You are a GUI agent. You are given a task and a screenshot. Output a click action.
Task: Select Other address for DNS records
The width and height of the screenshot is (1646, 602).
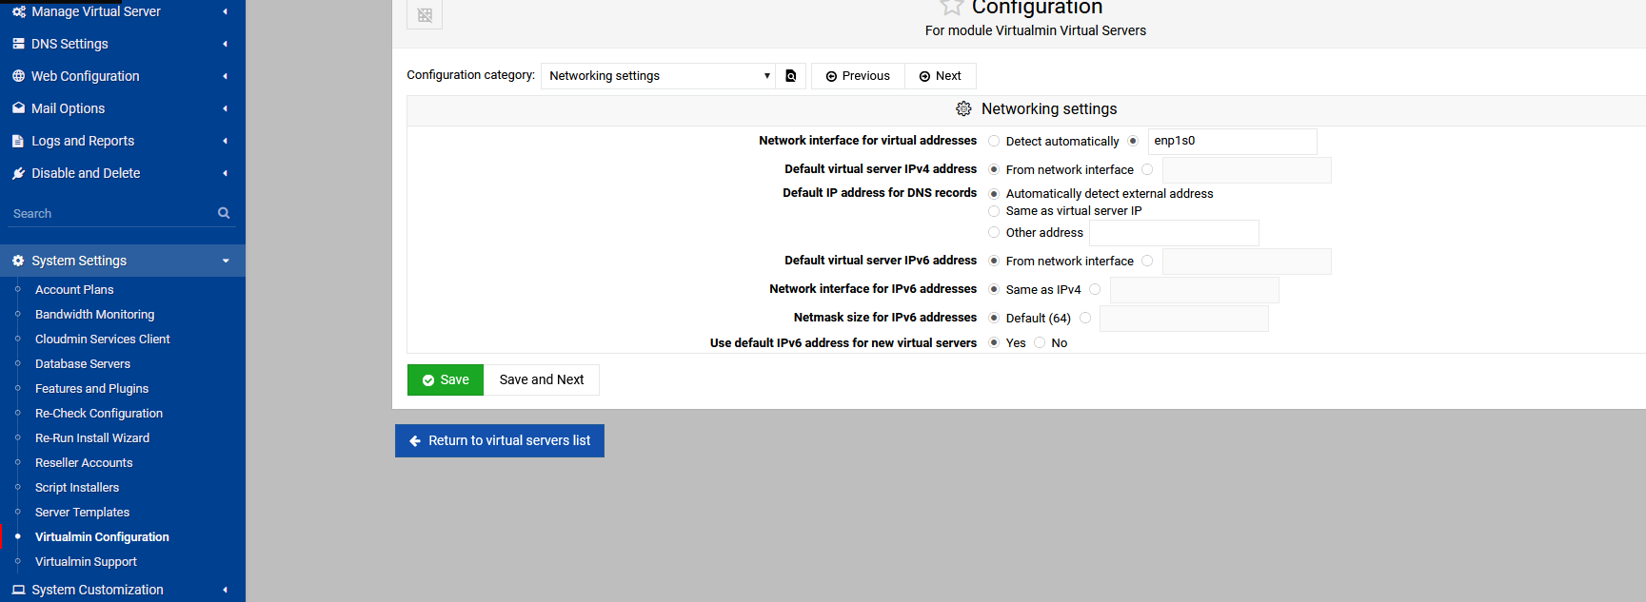point(994,232)
